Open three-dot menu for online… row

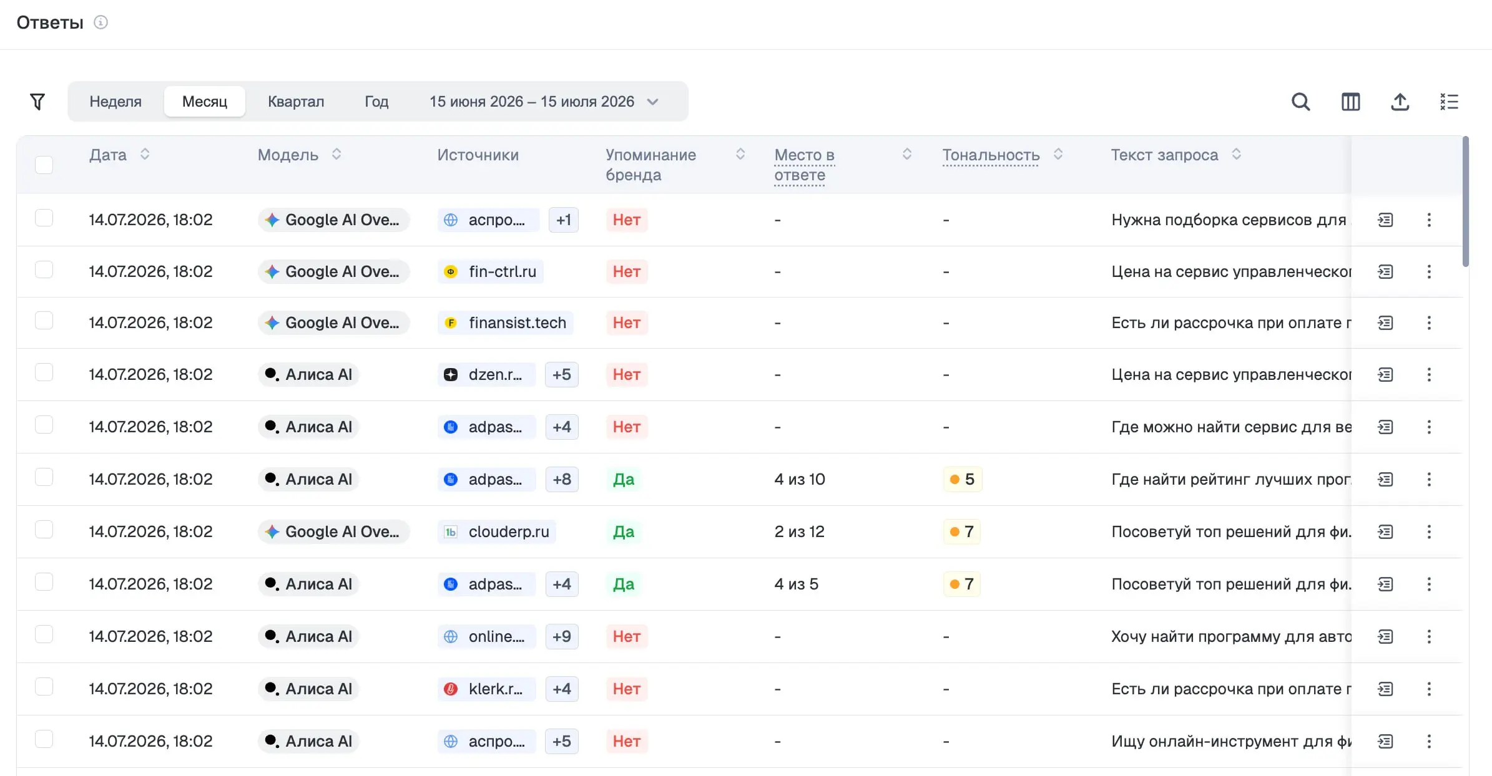1429,636
